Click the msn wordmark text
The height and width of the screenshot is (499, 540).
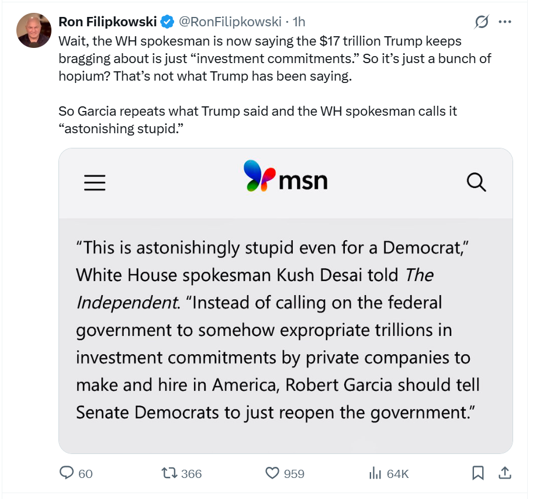303,181
